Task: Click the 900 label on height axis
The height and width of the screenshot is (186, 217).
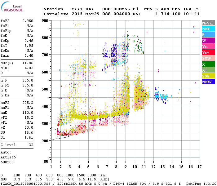Action: (46, 20)
